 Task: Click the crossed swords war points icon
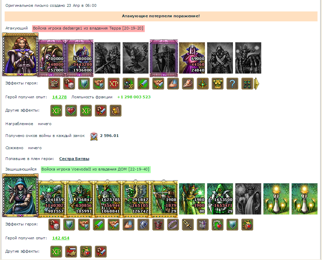click(x=94, y=136)
